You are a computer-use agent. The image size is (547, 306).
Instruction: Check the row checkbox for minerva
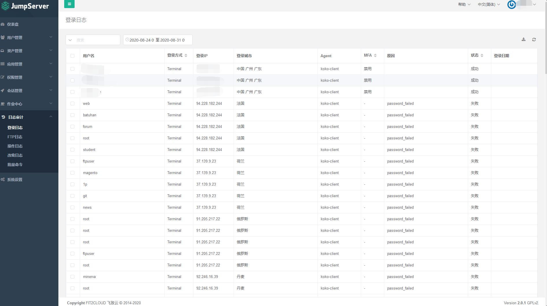(72, 277)
